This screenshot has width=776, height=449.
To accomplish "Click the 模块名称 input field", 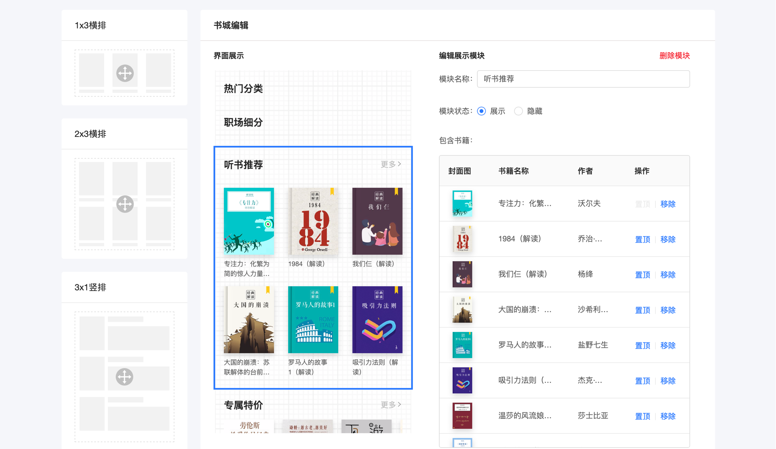I will (x=583, y=79).
